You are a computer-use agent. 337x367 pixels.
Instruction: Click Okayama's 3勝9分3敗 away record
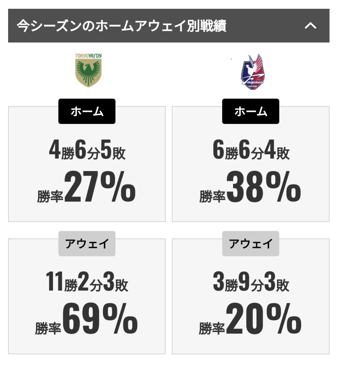point(251,281)
